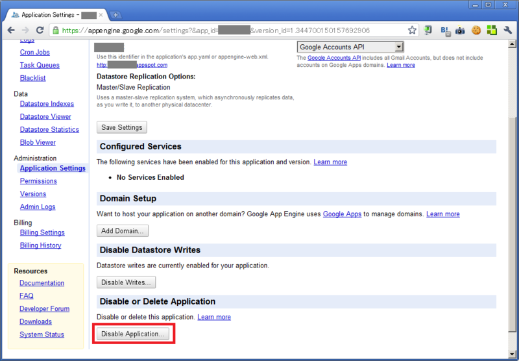This screenshot has height=361, width=519.
Task: Reload the page with the refresh icon
Action: point(40,30)
